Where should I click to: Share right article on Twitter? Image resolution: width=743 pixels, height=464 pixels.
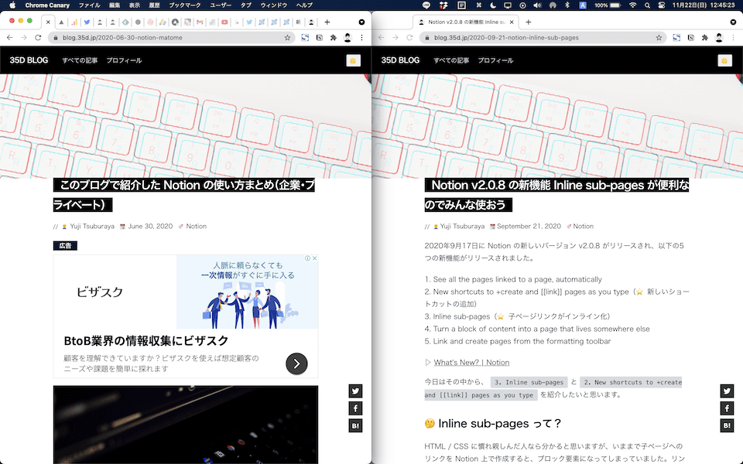click(x=727, y=391)
